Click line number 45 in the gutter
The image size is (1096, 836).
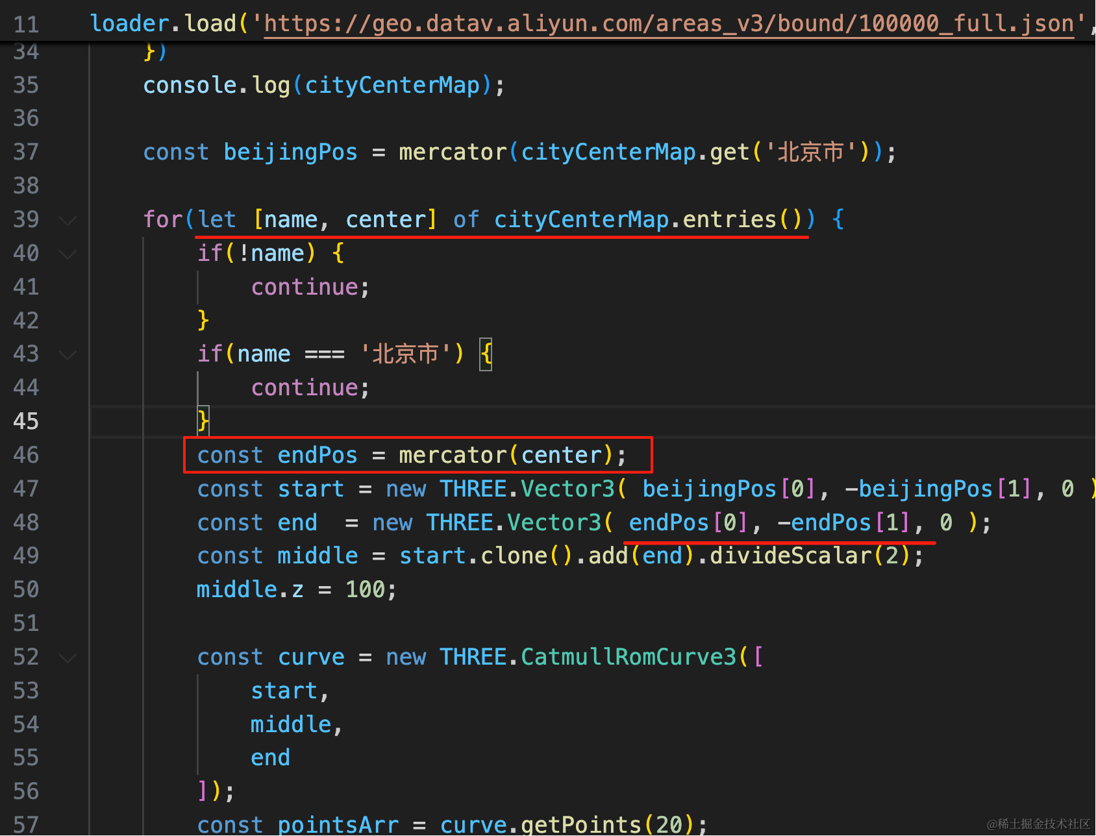click(26, 421)
